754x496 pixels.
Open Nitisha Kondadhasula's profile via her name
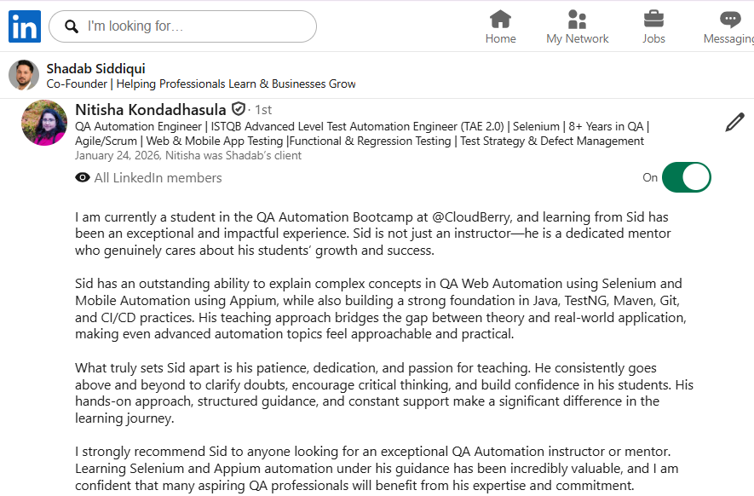(x=151, y=109)
